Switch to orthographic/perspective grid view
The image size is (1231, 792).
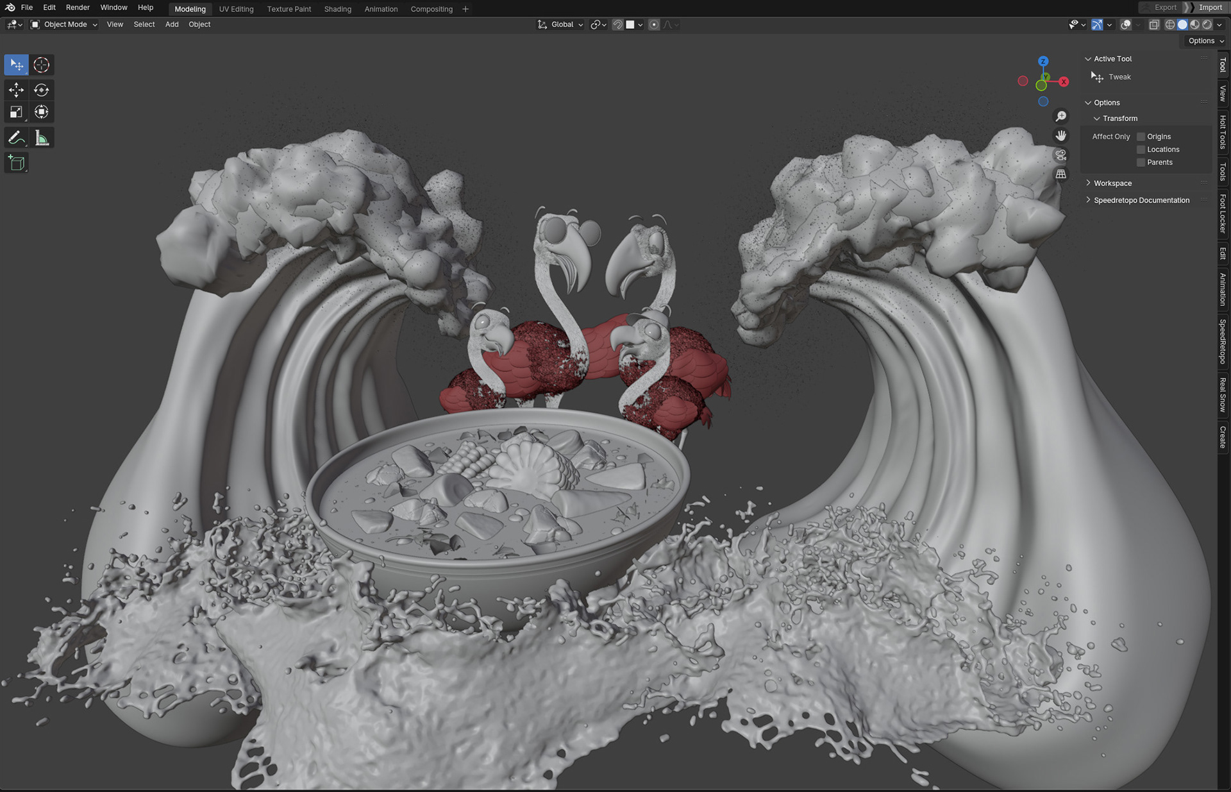pyautogui.click(x=1061, y=174)
